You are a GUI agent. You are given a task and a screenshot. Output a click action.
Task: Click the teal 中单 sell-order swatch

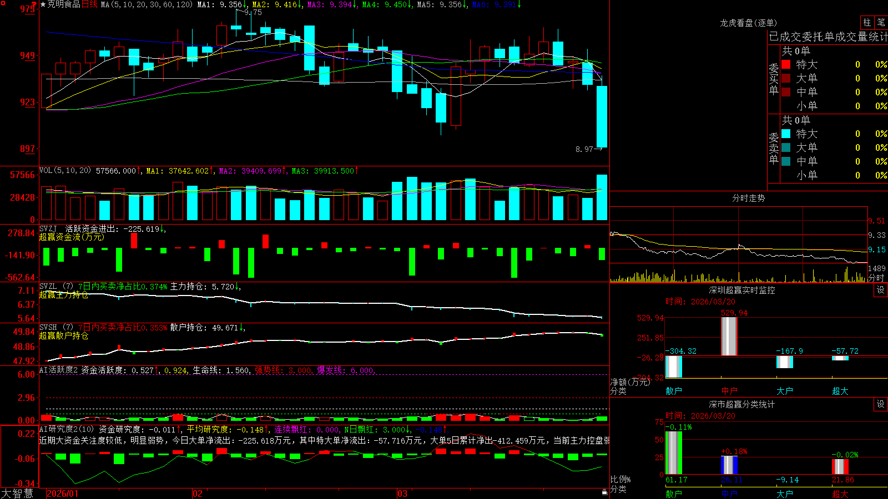click(786, 161)
